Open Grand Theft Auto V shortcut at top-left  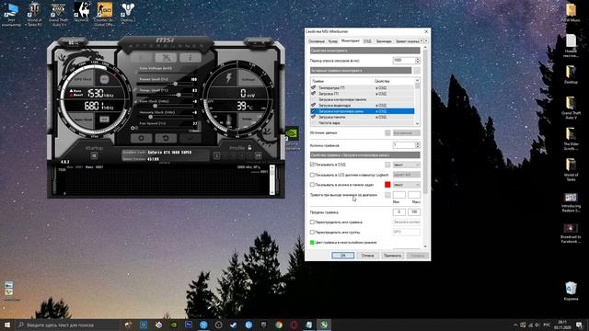pos(58,14)
